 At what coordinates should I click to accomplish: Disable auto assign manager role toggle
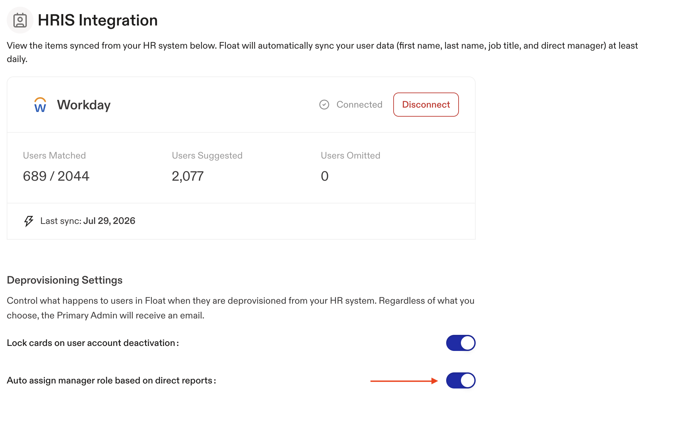tap(461, 380)
